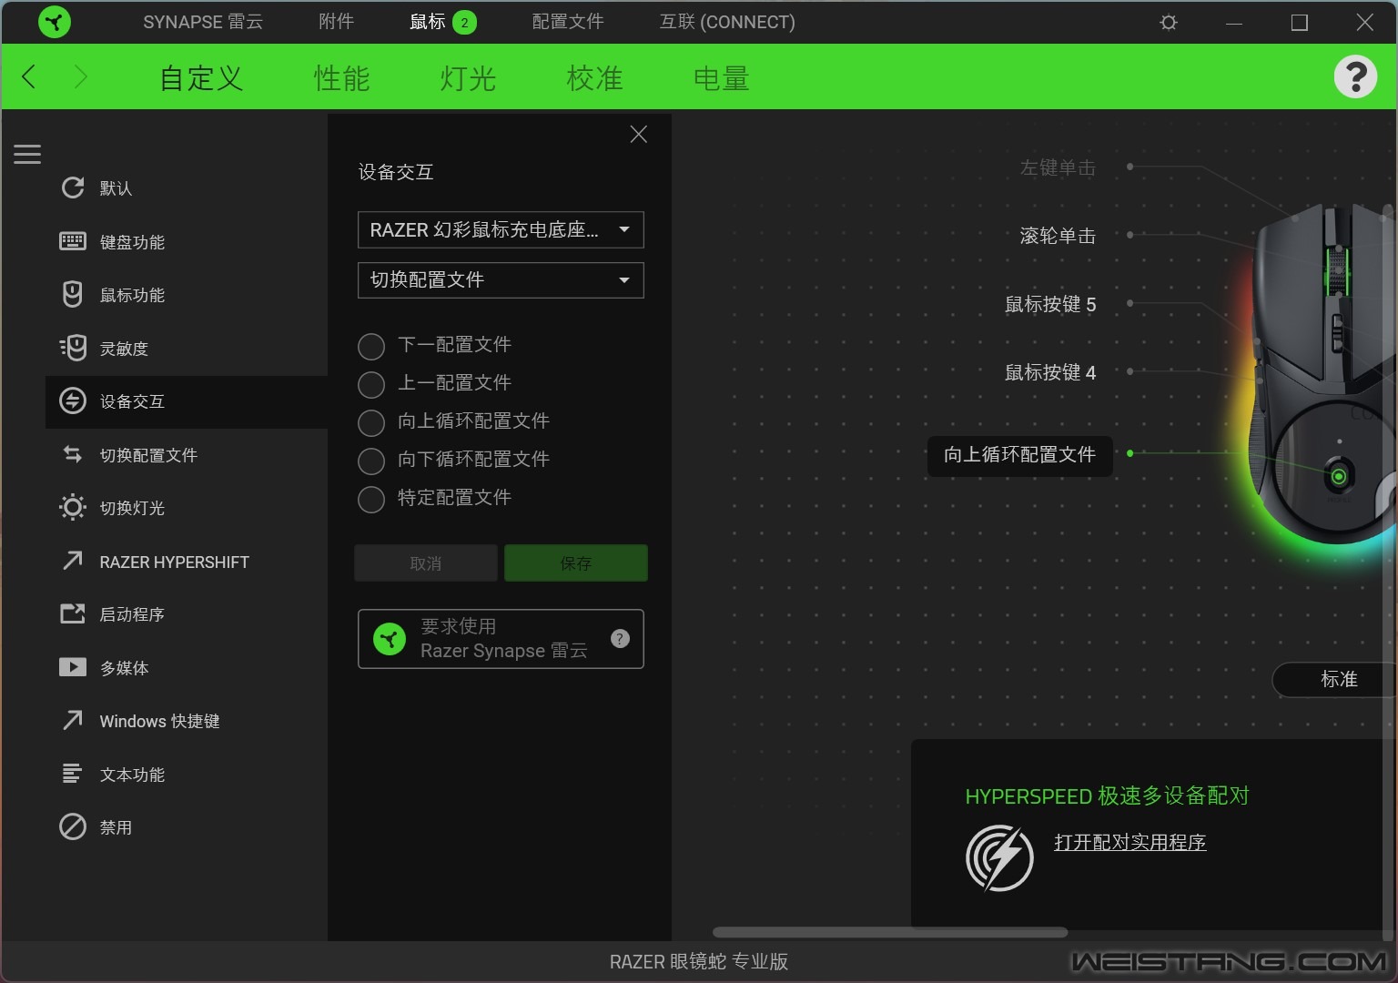Viewport: 1398px width, 983px height.
Task: Click the HyperSpeed lightning icon
Action: coord(999,857)
